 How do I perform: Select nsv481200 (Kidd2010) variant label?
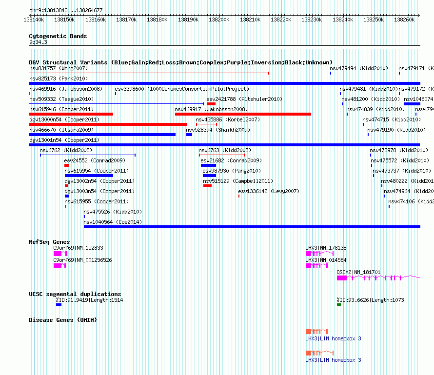(x=371, y=99)
